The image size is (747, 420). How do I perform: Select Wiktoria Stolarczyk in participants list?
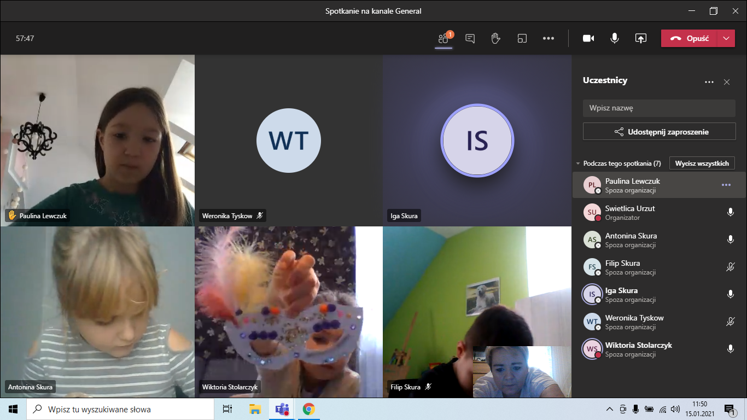[659, 349]
